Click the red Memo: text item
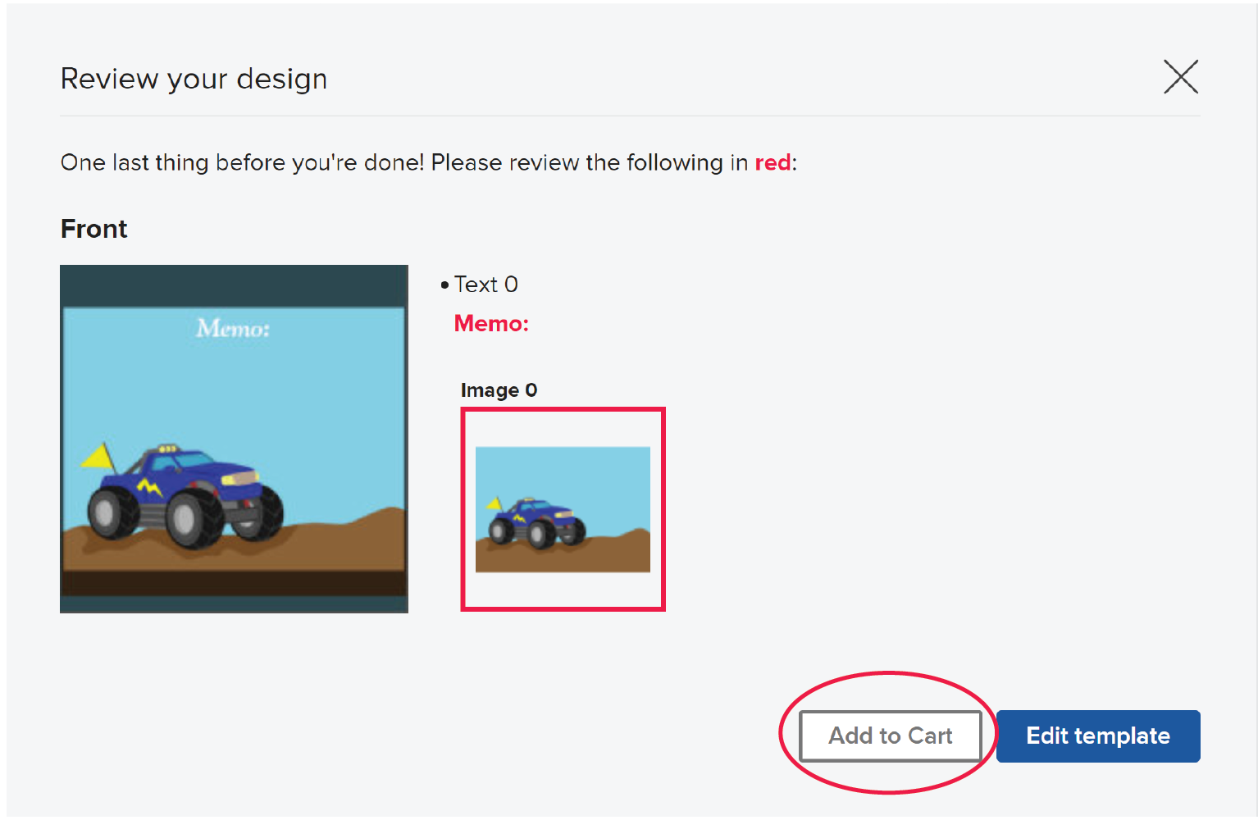 (x=491, y=324)
